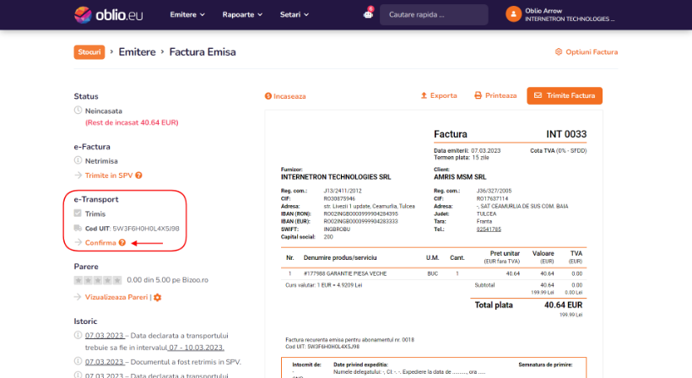The image size is (692, 378).
Task: Click the Trimite in SPV link
Action: (109, 175)
